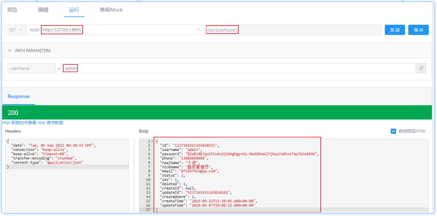Click the Headers label
This screenshot has height=216, width=437.
(13, 131)
